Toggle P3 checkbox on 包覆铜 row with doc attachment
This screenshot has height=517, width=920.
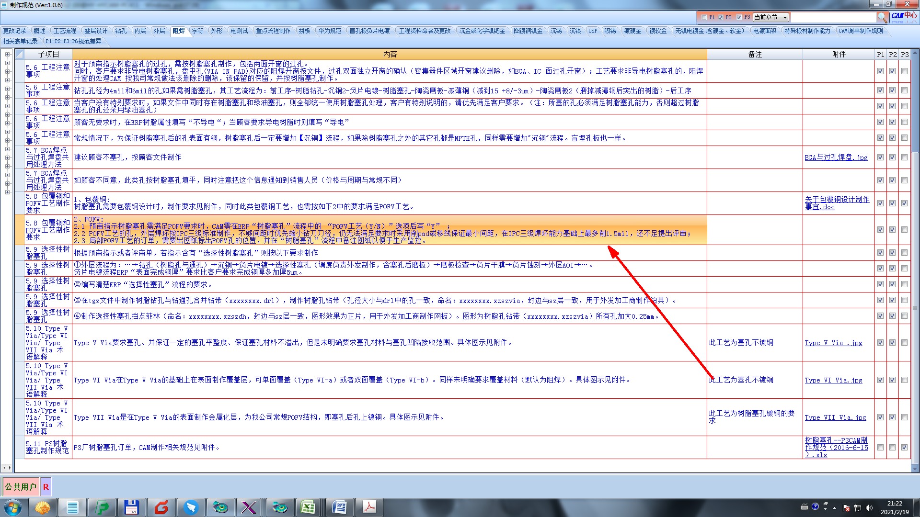coord(904,203)
